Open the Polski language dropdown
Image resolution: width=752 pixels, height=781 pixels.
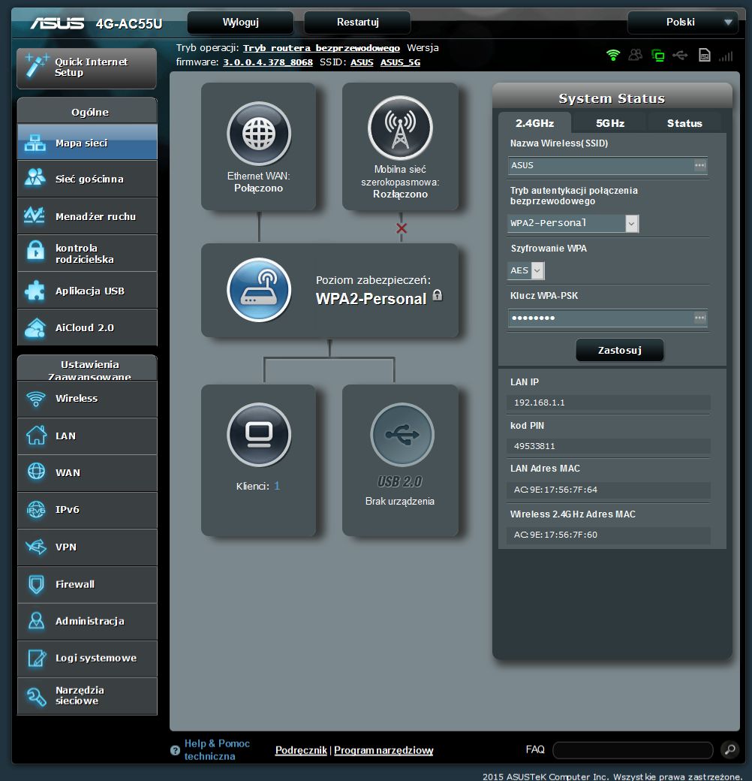click(682, 23)
